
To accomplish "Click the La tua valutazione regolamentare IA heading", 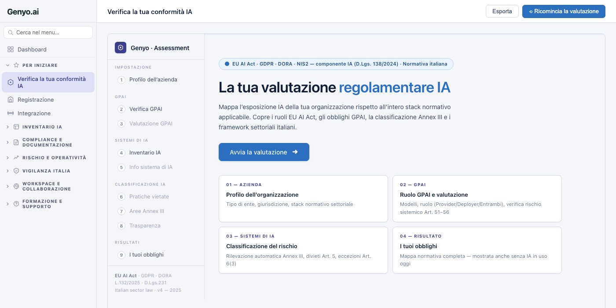I will pos(334,88).
